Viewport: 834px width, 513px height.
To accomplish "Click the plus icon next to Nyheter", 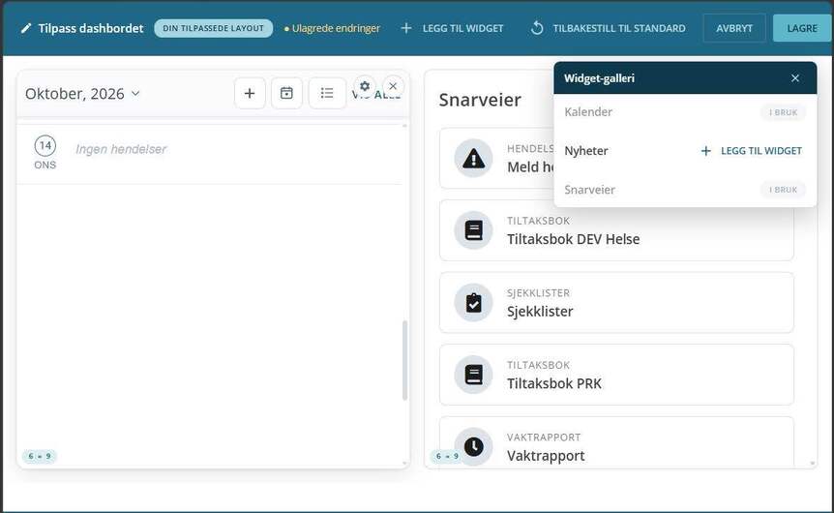I will click(x=706, y=151).
